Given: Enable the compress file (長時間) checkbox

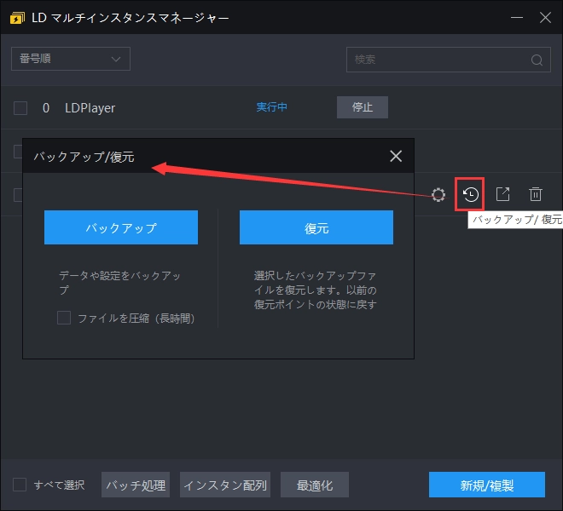Looking at the screenshot, I should click(64, 318).
